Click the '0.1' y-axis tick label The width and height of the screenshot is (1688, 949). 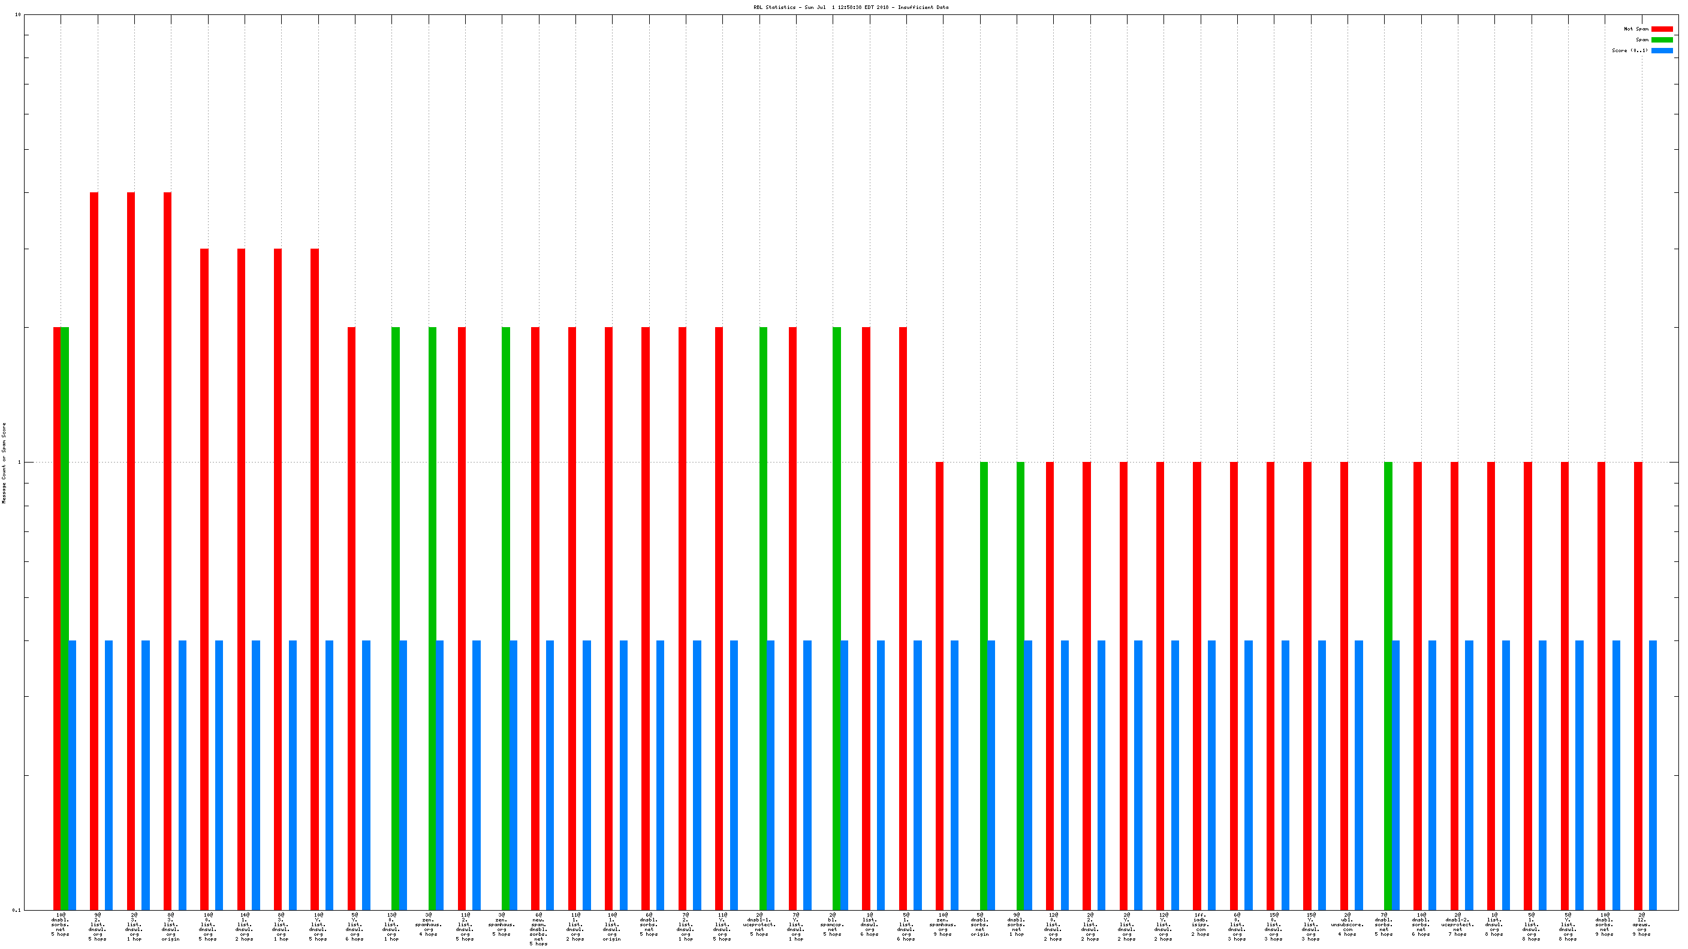(x=16, y=909)
